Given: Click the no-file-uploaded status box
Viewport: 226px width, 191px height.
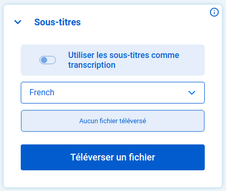Looking at the screenshot, I should point(112,121).
